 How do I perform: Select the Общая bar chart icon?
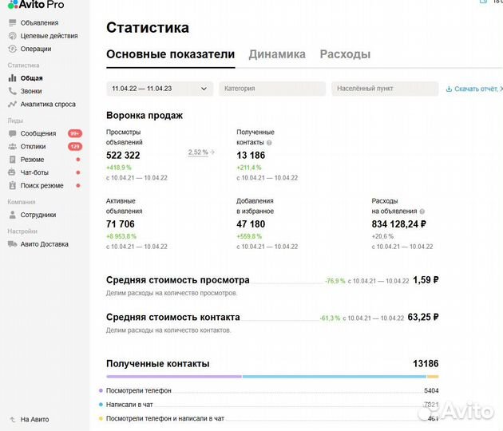pyautogui.click(x=13, y=78)
